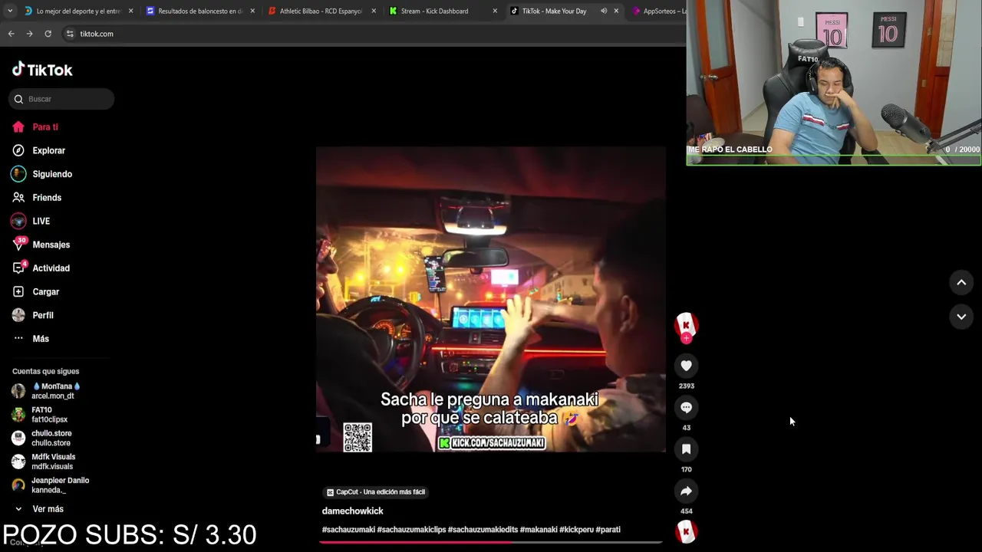
Task: Open Mensajes inbox
Action: 51,245
